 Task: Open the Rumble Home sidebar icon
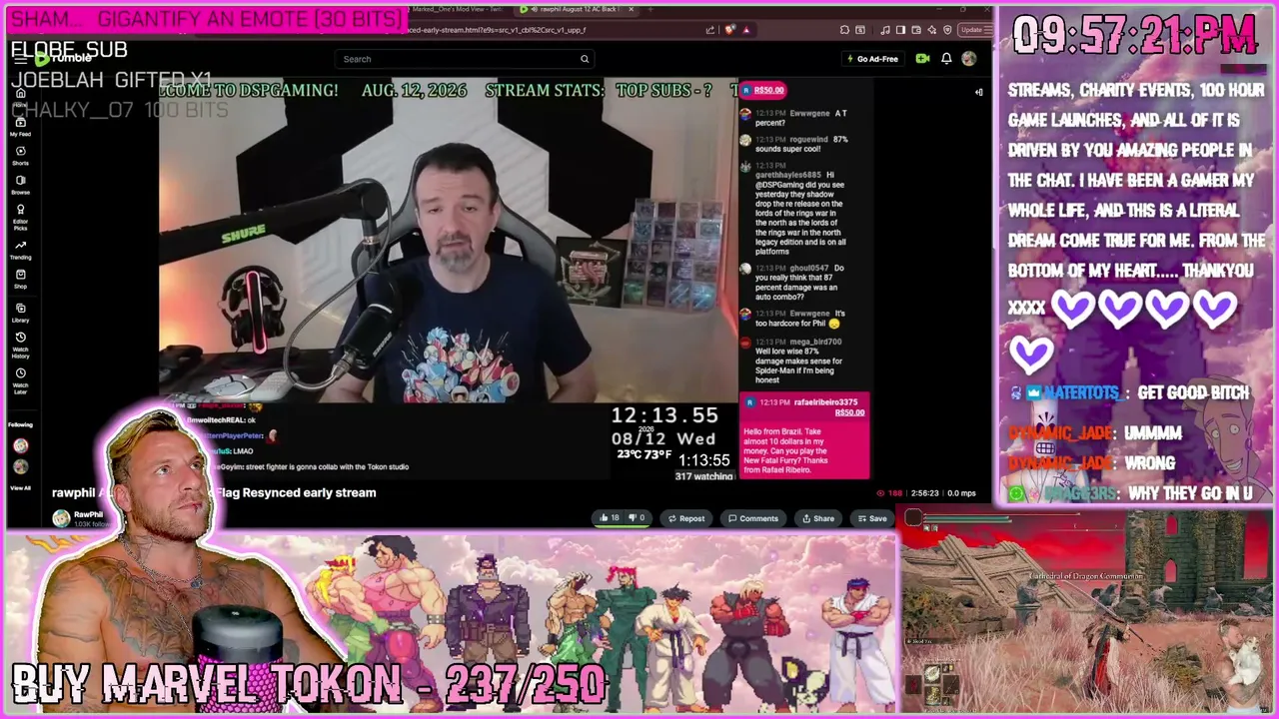tap(20, 96)
